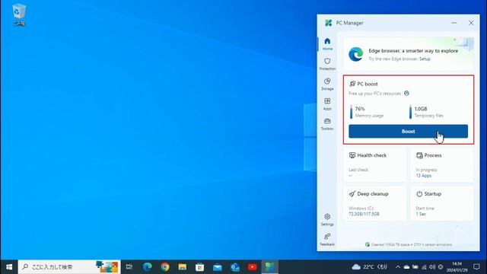Open the clock and date flyout
Screen dimensions: 487x274
pyautogui.click(x=457, y=267)
